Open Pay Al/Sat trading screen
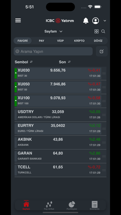 (x=49, y=205)
